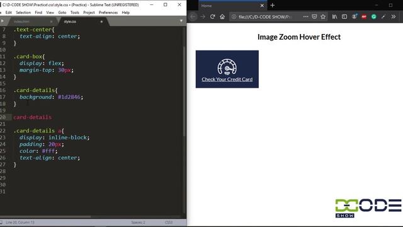Select the Home browser tab
Screen dimensions: 403x227
(232, 6)
